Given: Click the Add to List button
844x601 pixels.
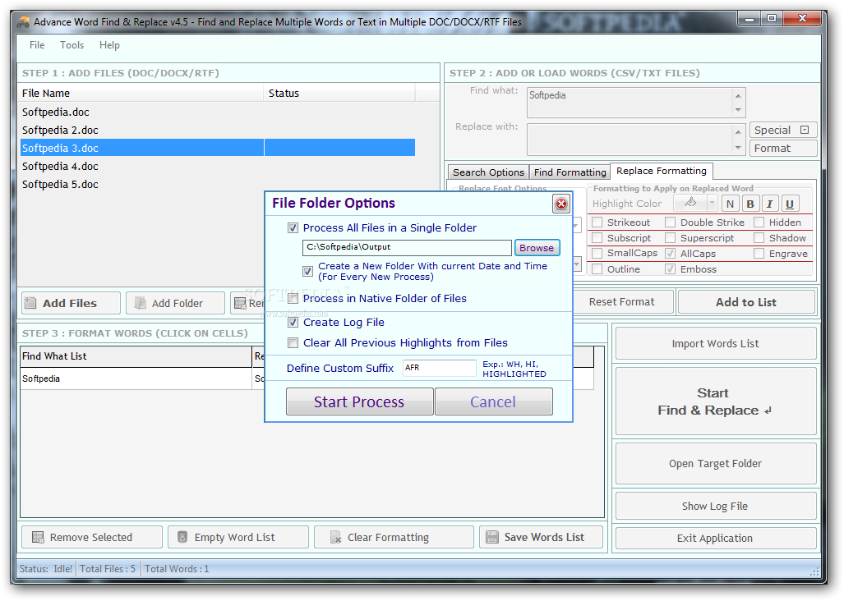Looking at the screenshot, I should pos(746,302).
